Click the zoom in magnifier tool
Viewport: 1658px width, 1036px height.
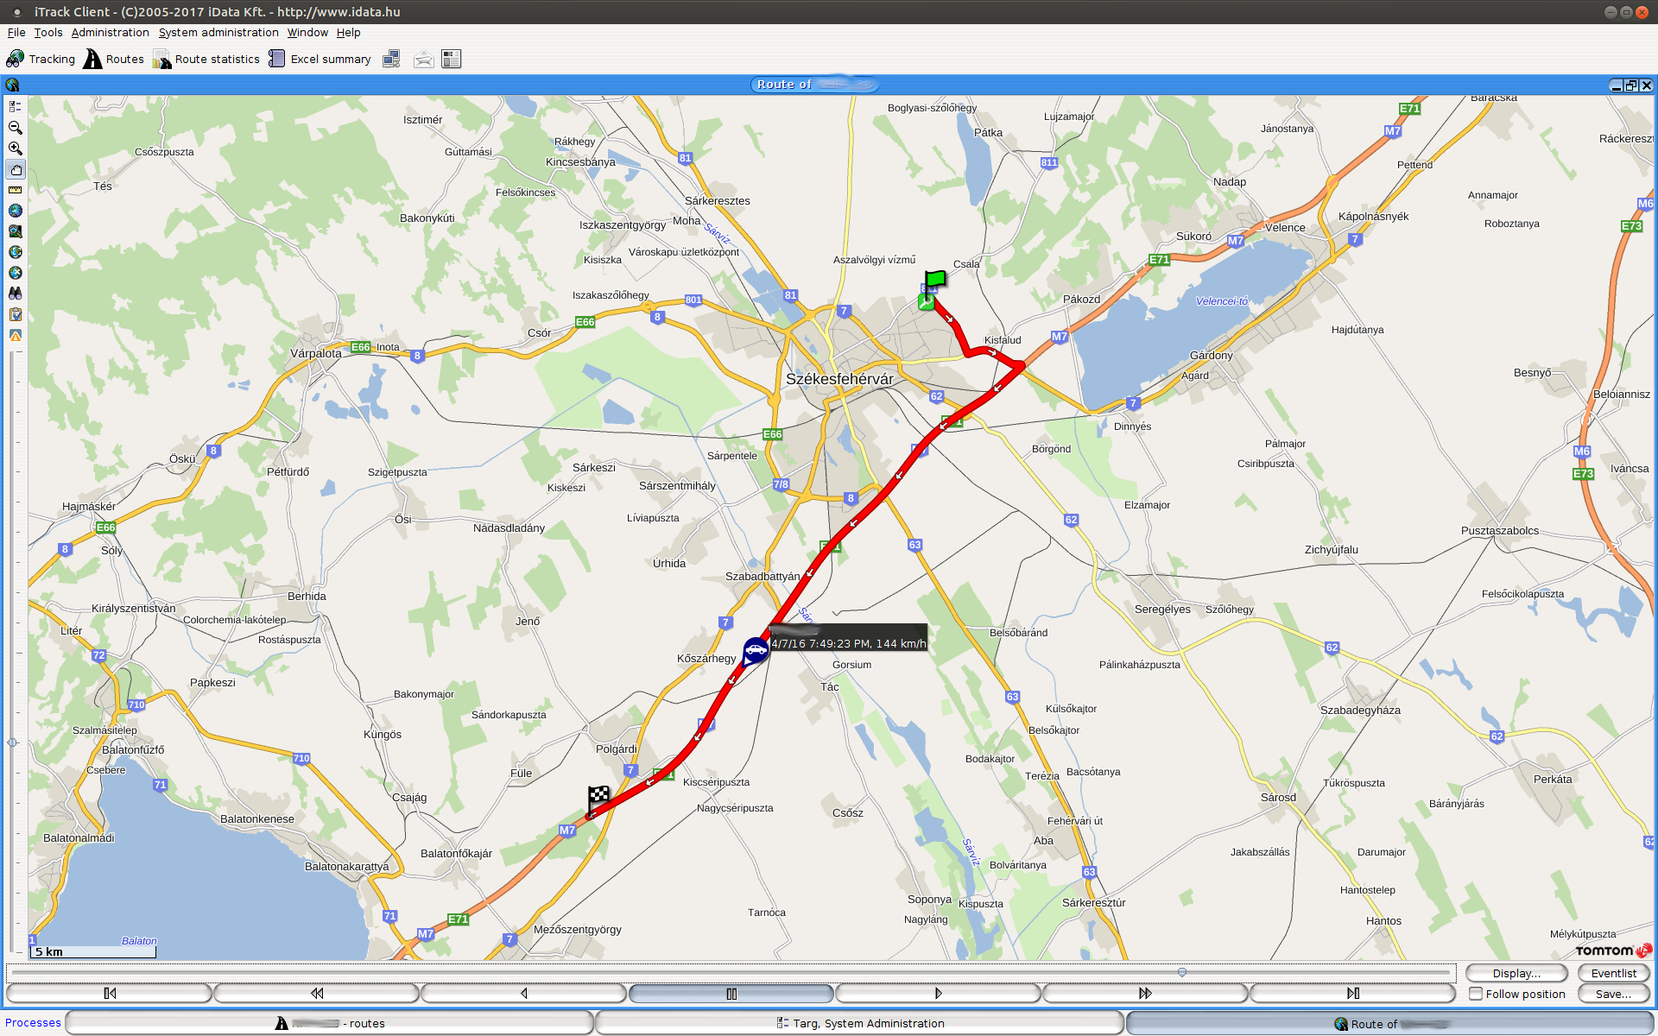[x=15, y=148]
